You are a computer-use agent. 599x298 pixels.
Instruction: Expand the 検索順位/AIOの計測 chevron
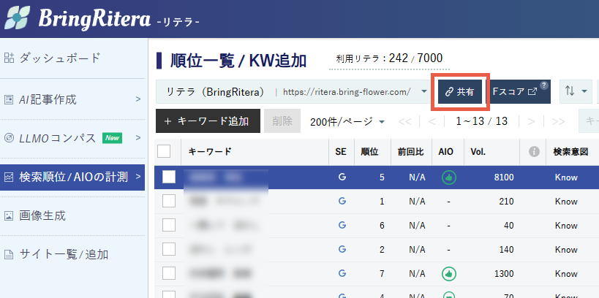pos(138,177)
